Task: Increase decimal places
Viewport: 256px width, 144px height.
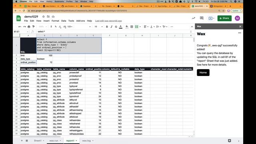Action: click(65, 27)
